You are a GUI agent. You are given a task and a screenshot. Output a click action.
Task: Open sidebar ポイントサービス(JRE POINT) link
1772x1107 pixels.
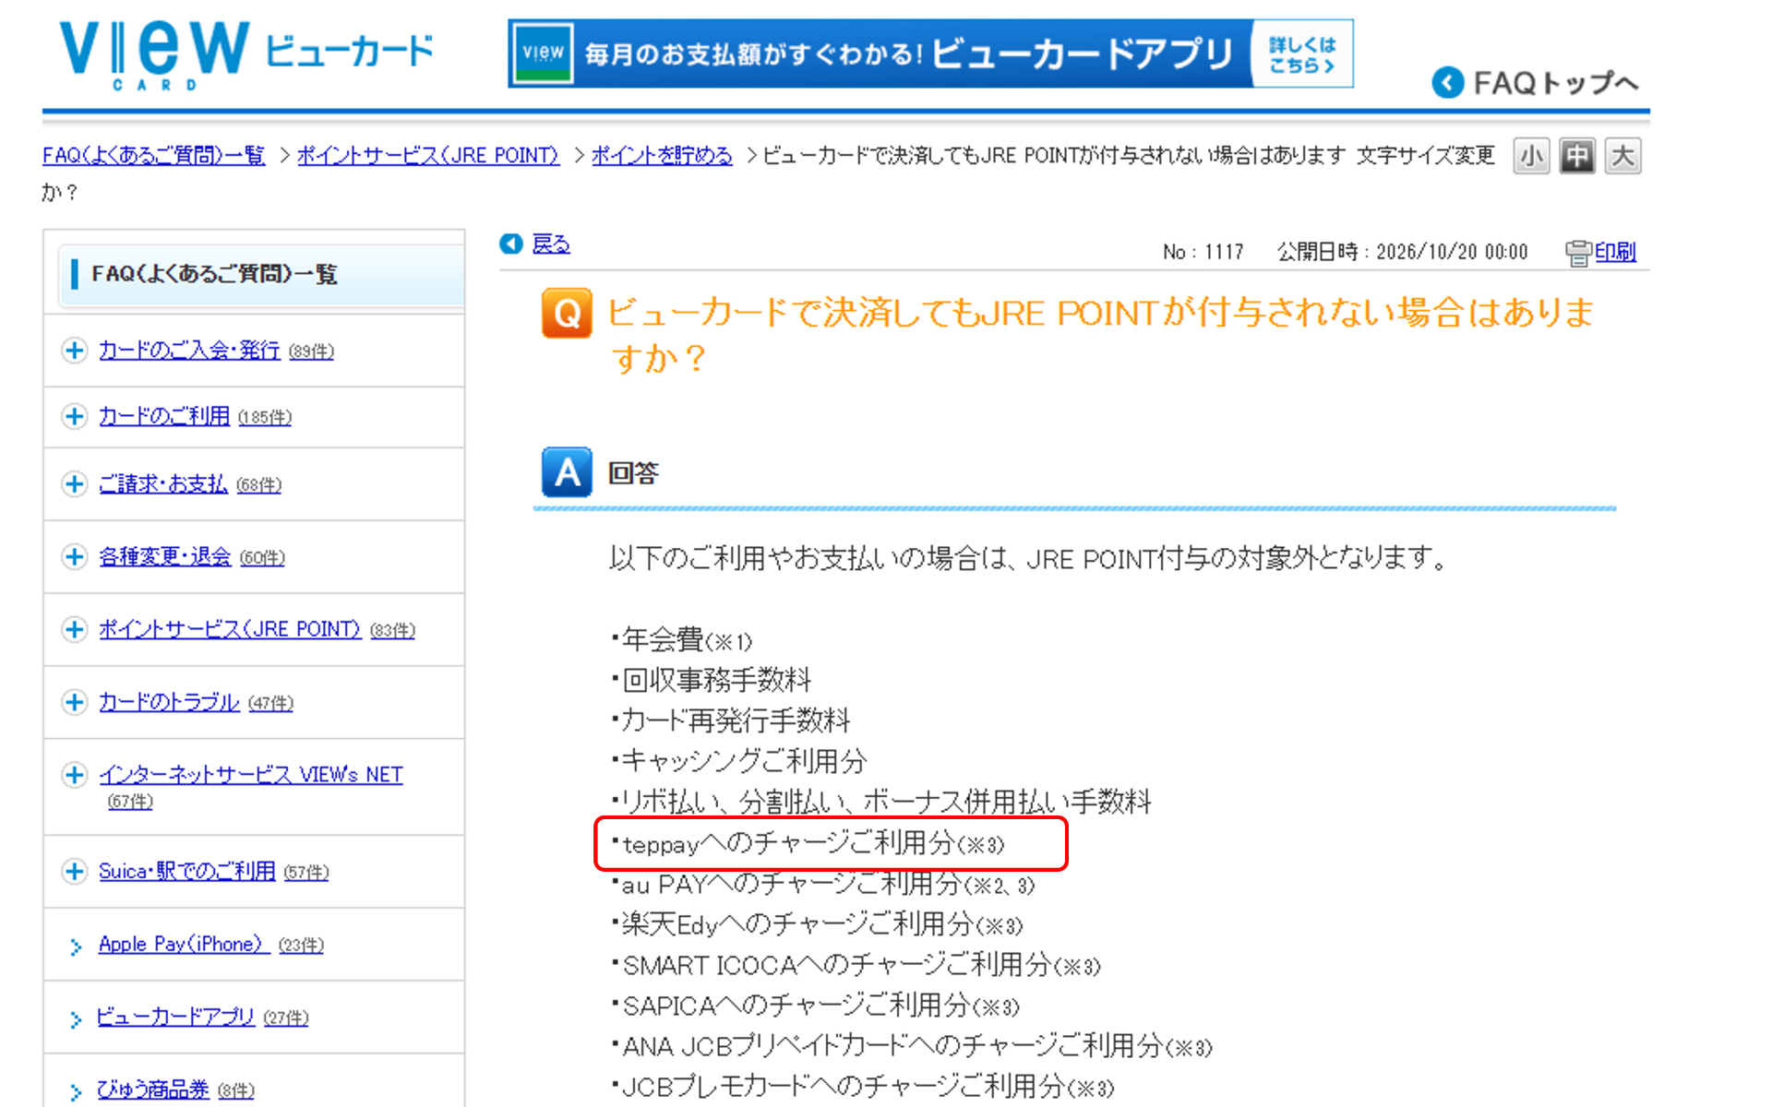click(x=230, y=629)
